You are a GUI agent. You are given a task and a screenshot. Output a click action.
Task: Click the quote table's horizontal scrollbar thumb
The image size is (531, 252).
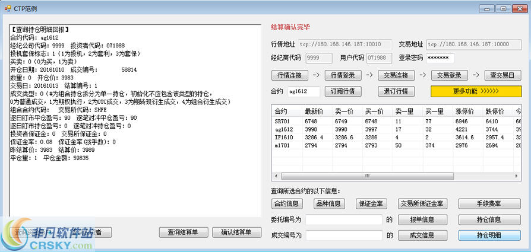(x=367, y=176)
